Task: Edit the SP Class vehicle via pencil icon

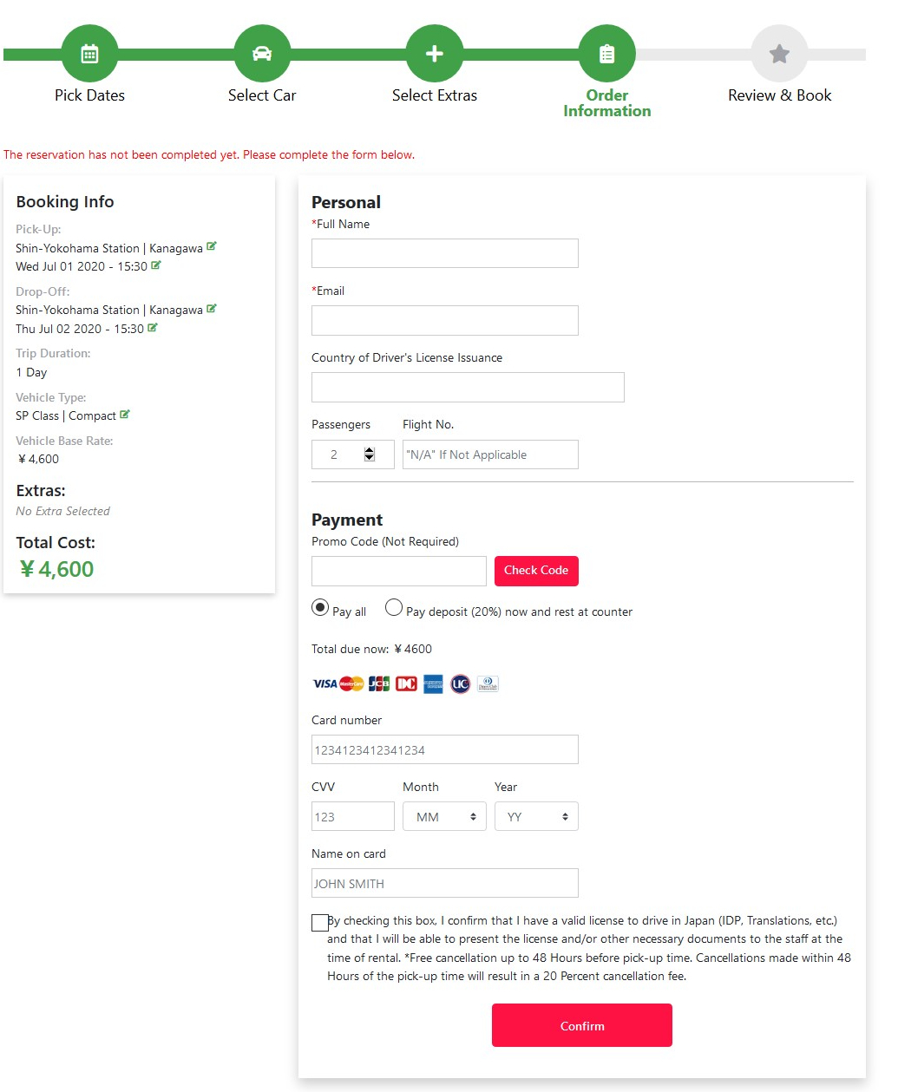Action: pyautogui.click(x=127, y=415)
